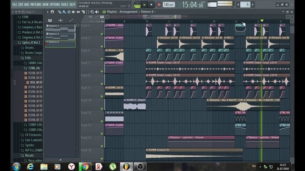Open the pattern selector arrow menu
This screenshot has width=305, height=171.
click(238, 4)
